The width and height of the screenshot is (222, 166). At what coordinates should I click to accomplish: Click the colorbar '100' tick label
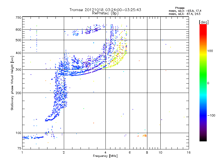tap(210, 51)
